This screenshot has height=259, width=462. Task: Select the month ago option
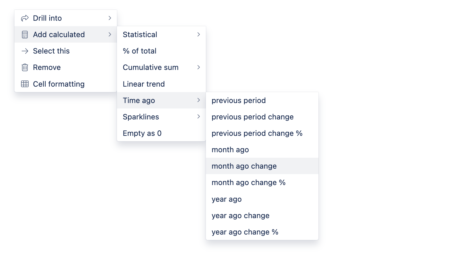point(230,150)
